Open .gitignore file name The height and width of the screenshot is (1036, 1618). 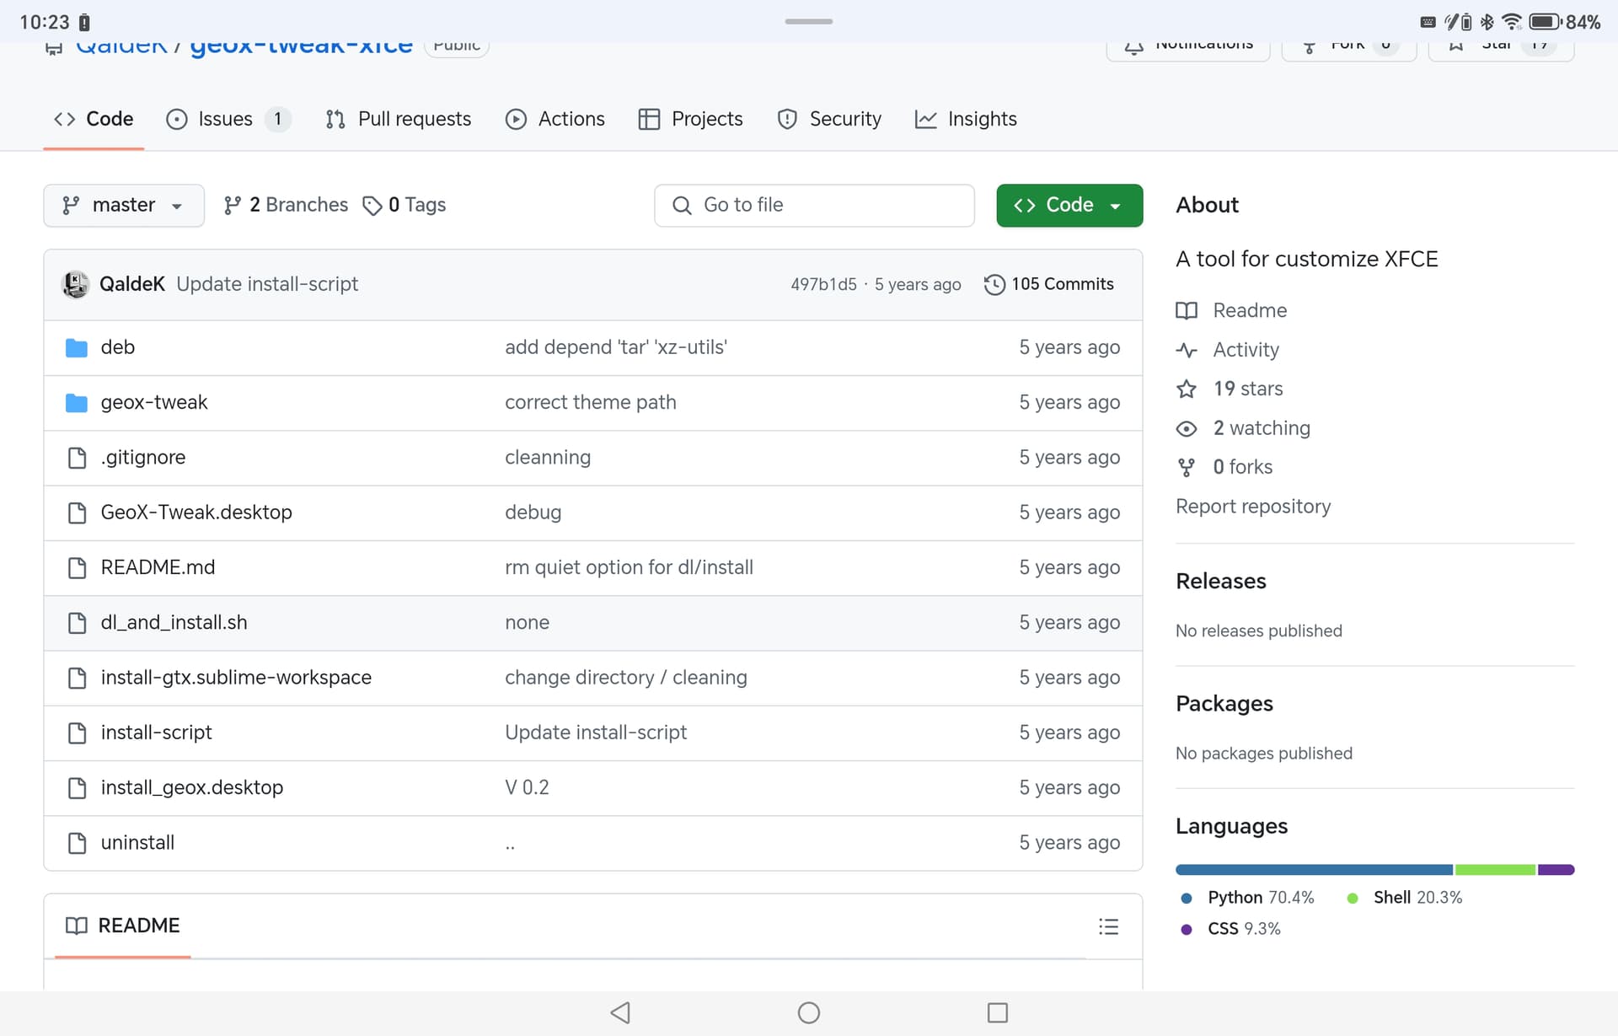coord(143,457)
